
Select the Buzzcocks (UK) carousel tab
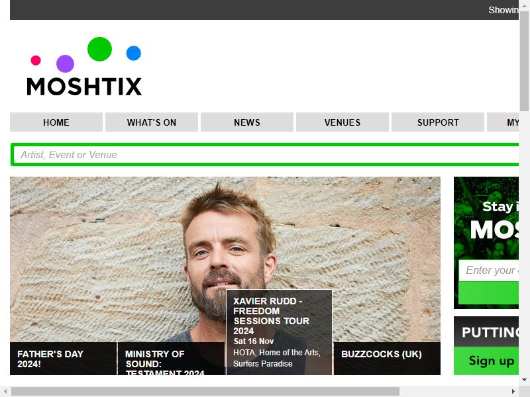pyautogui.click(x=387, y=359)
